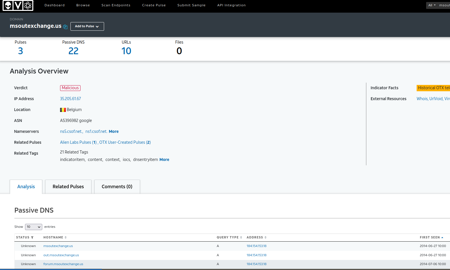Viewport: 450px width, 270px height.
Task: Expand more nameservers via More link
Action: 114,131
